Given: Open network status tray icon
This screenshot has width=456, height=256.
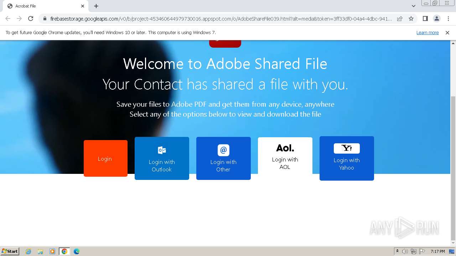Looking at the screenshot, I should point(414,251).
